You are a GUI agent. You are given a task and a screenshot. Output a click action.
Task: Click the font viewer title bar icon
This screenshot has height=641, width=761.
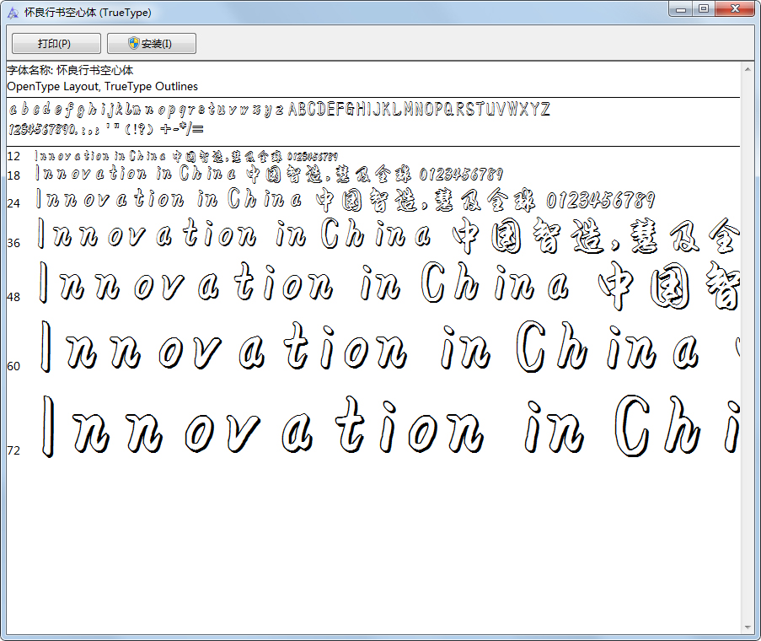click(13, 13)
